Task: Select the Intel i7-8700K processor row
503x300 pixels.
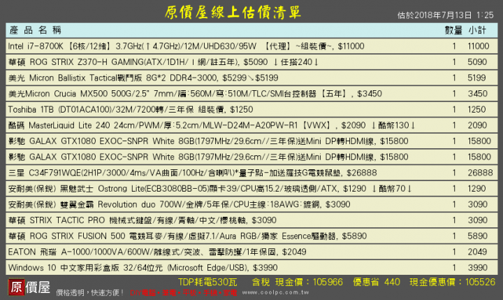Action: (251, 46)
